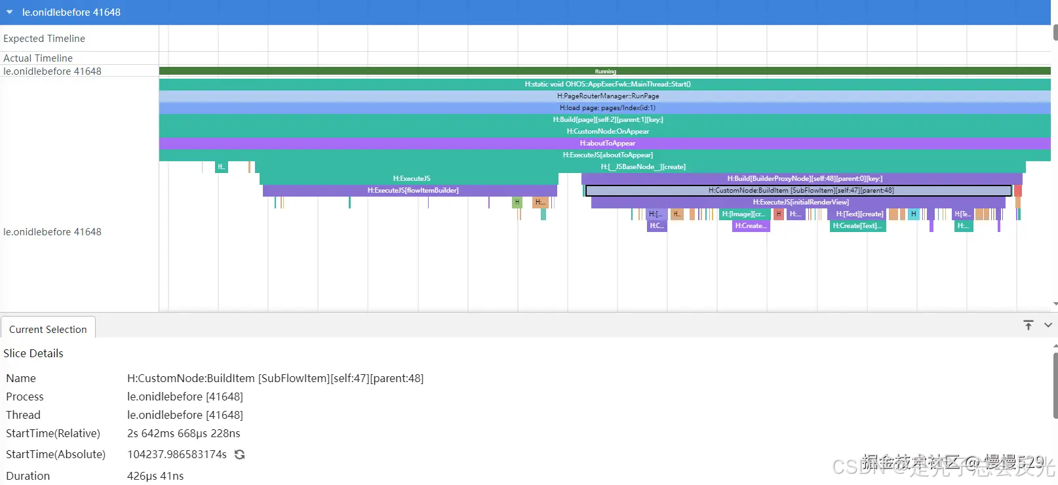This screenshot has height=485, width=1058.
Task: Select the H:ExecuteJS[flowItemBuilder] slice
Action: (x=410, y=190)
